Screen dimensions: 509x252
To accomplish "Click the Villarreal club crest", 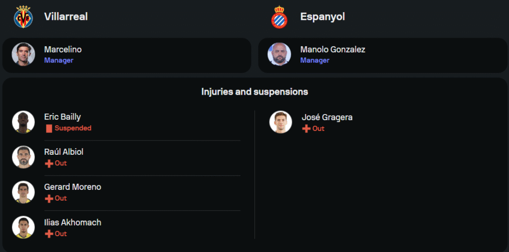I will point(23,17).
